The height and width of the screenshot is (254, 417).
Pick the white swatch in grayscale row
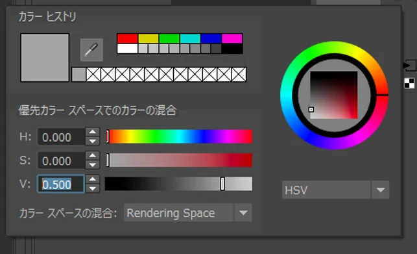coord(127,49)
